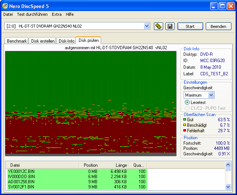Switch to the Disk-Info tab

tap(67, 41)
